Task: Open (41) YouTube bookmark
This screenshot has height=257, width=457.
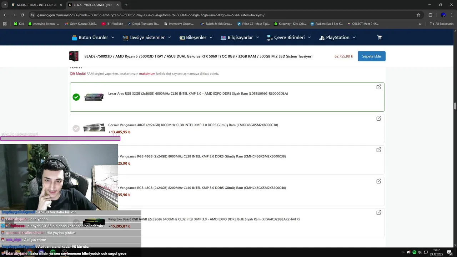Action: pyautogui.click(x=112, y=24)
